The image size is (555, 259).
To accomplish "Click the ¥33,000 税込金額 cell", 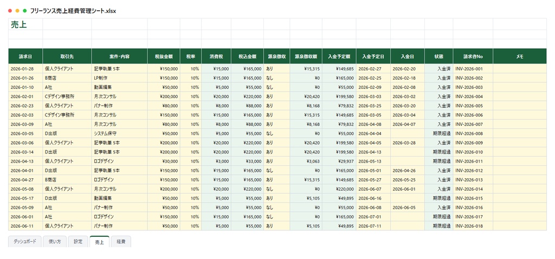I will (x=247, y=161).
